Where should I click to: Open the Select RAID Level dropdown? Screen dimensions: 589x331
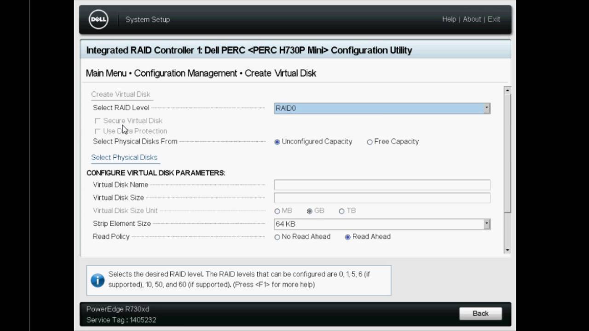[x=382, y=108]
